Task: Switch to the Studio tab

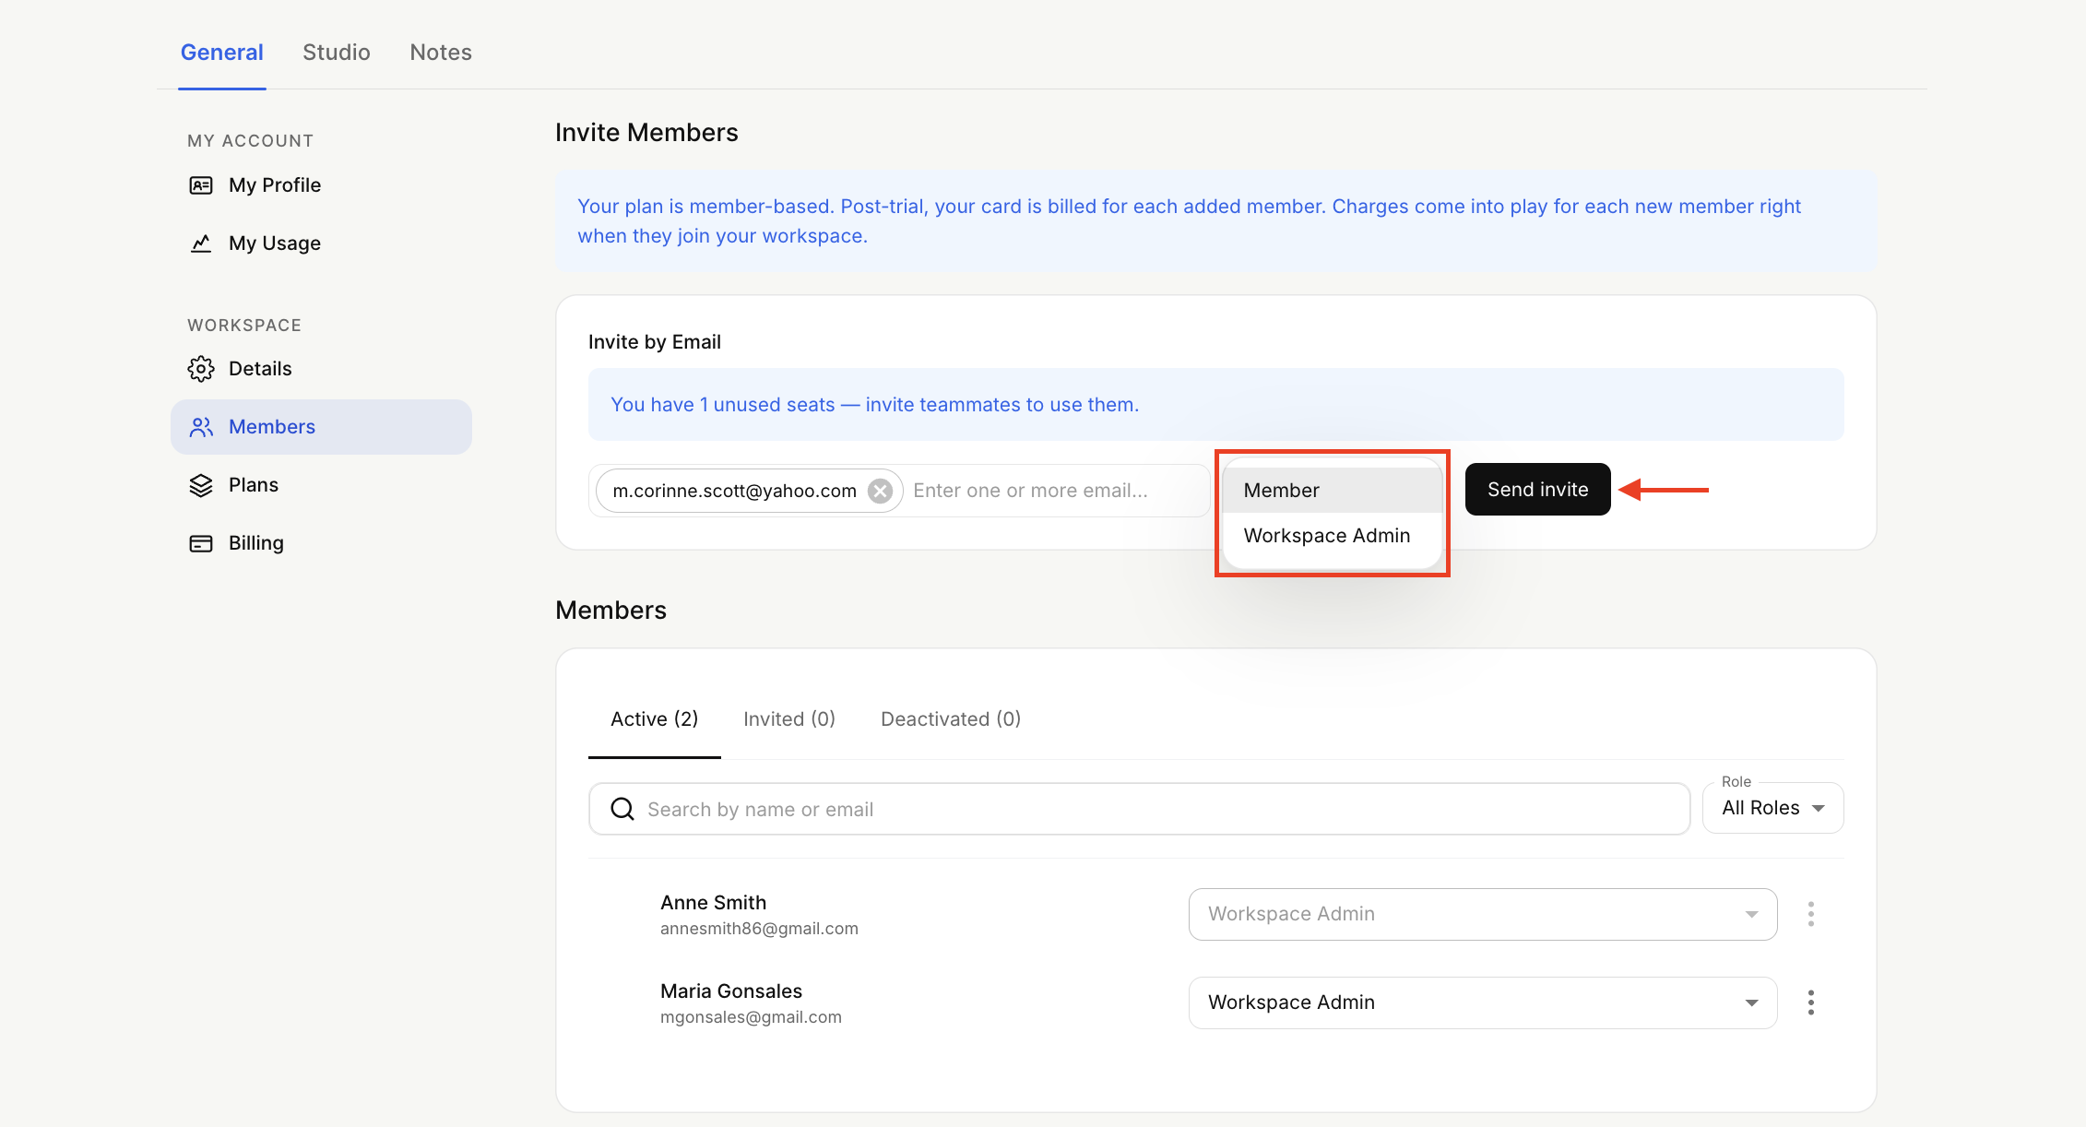Action: point(337,53)
